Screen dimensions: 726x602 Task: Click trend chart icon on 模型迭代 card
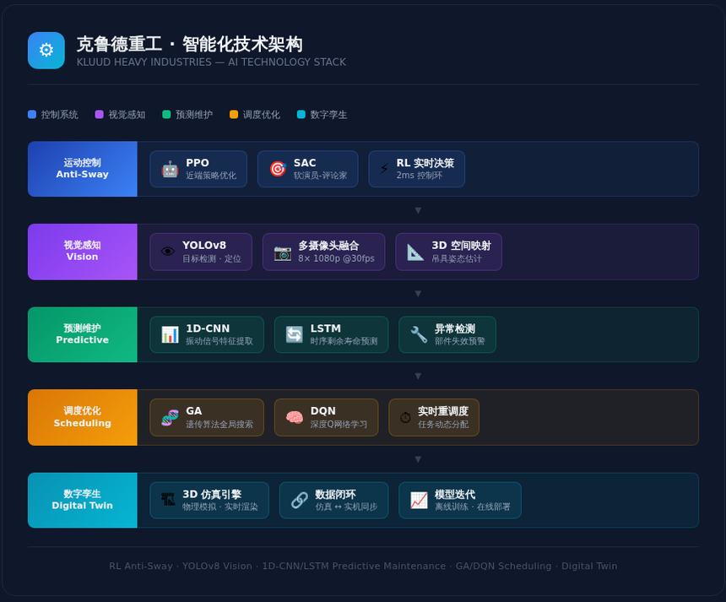point(419,500)
